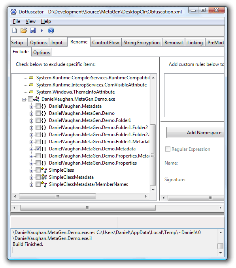
Task: Open the File menu
Action: coord(17,21)
